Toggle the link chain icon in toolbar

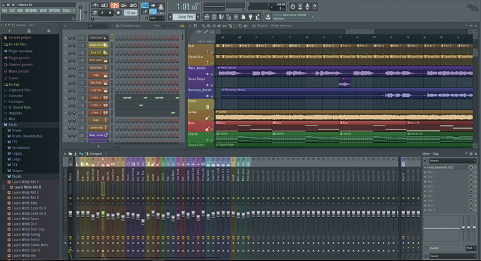coord(153,11)
